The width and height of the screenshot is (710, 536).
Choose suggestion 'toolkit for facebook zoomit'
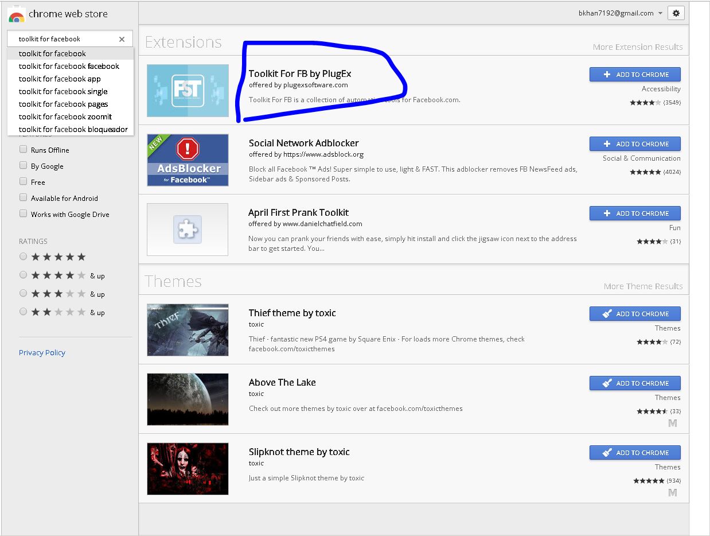tap(71, 116)
